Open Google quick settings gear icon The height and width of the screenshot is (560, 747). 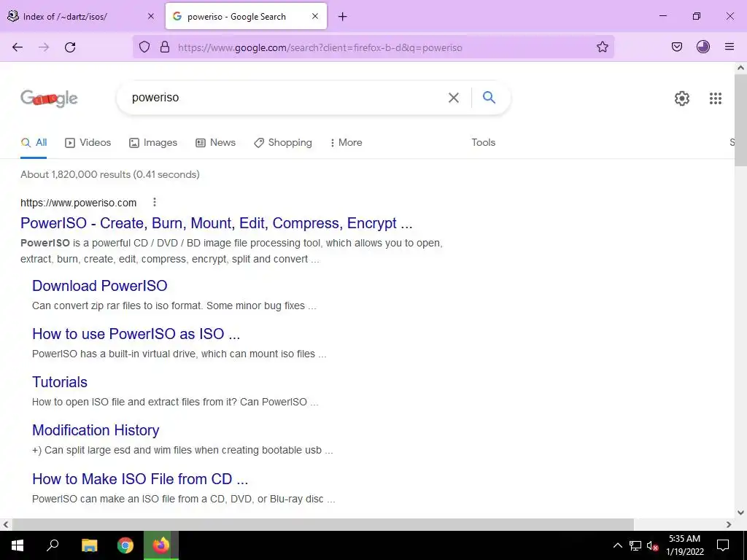pos(682,98)
